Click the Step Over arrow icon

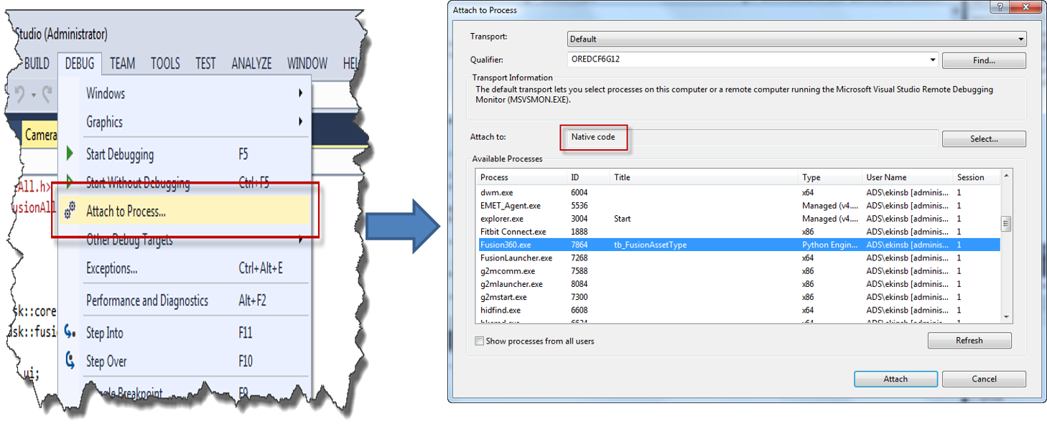70,360
